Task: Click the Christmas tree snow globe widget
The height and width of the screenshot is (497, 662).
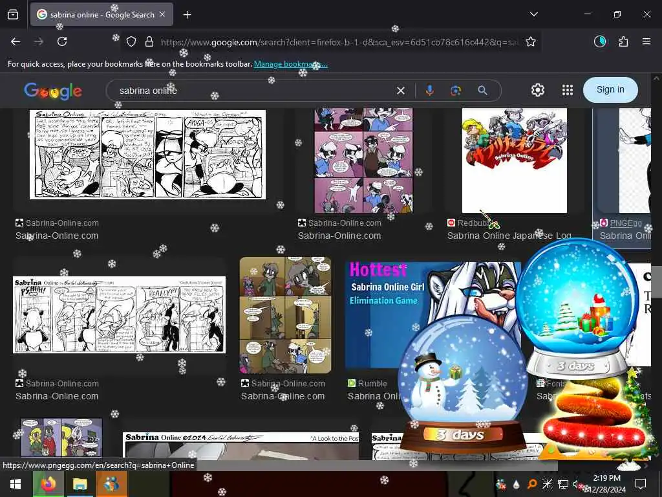Action: pyautogui.click(x=577, y=309)
